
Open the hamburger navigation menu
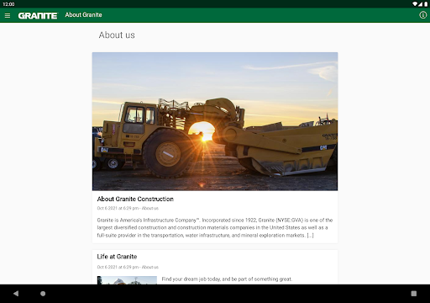click(x=8, y=15)
